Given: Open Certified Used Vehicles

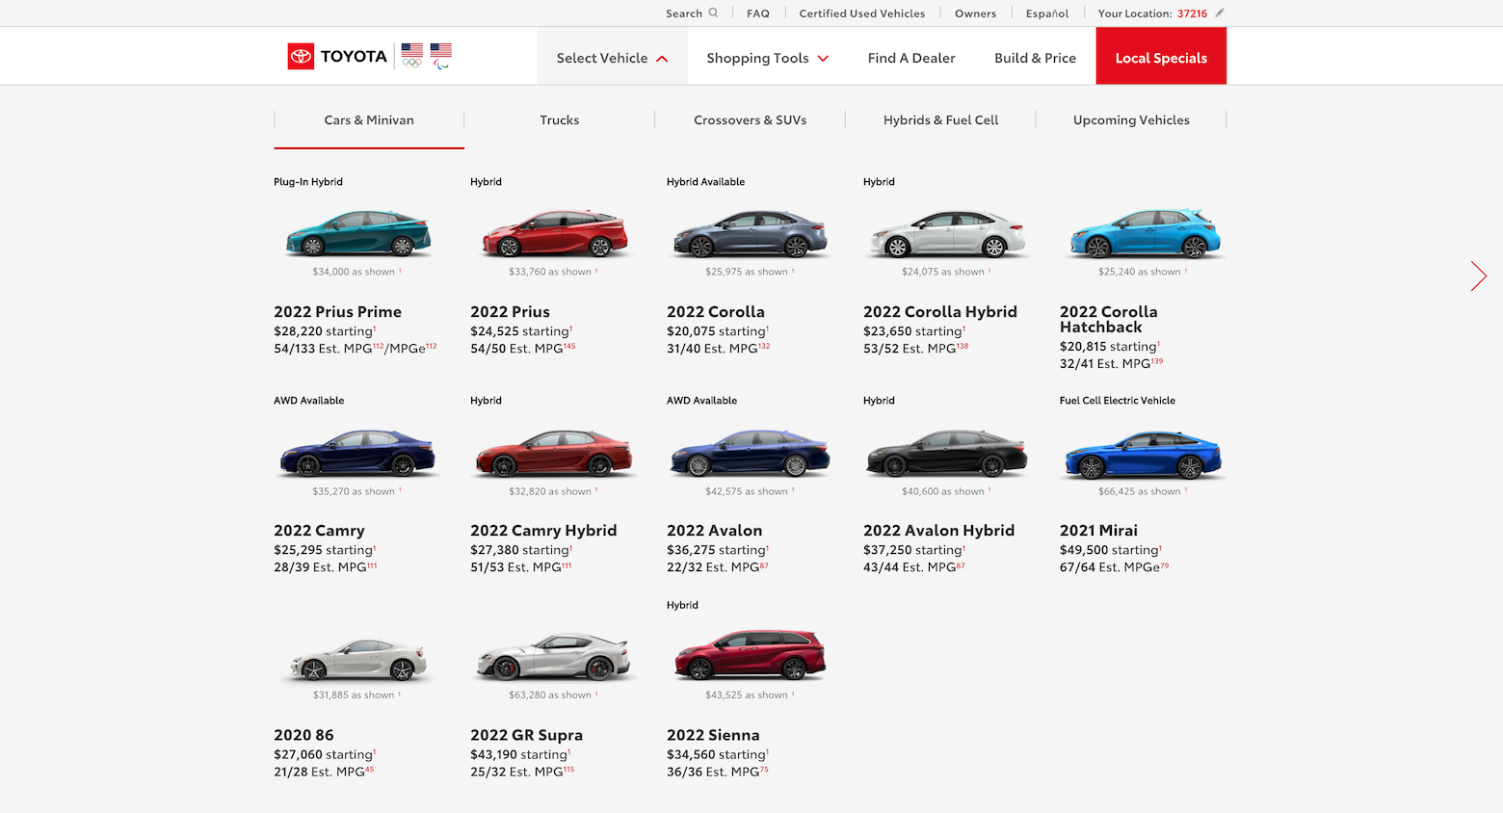Looking at the screenshot, I should [x=861, y=13].
